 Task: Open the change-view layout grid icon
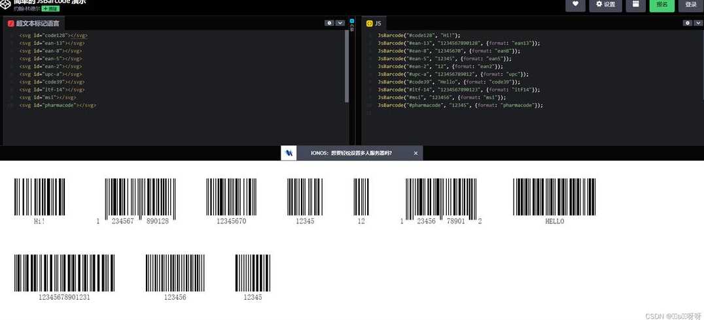(635, 5)
